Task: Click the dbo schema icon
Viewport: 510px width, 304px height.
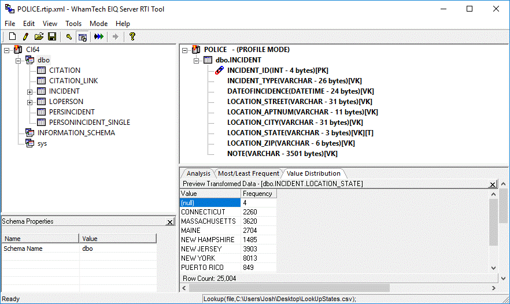Action: click(x=30, y=60)
